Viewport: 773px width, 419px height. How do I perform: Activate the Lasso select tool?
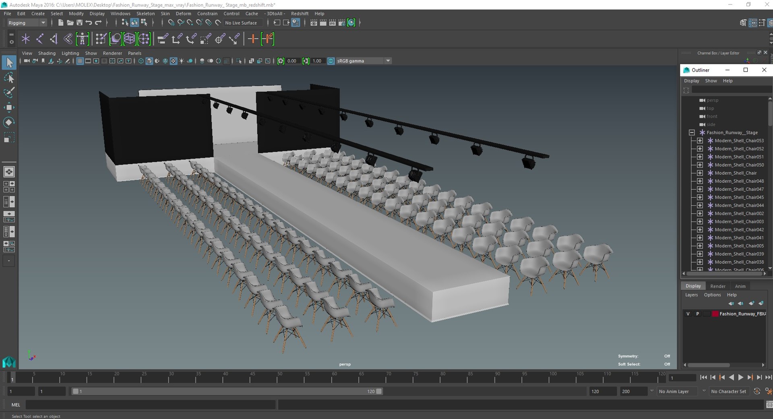pyautogui.click(x=9, y=78)
